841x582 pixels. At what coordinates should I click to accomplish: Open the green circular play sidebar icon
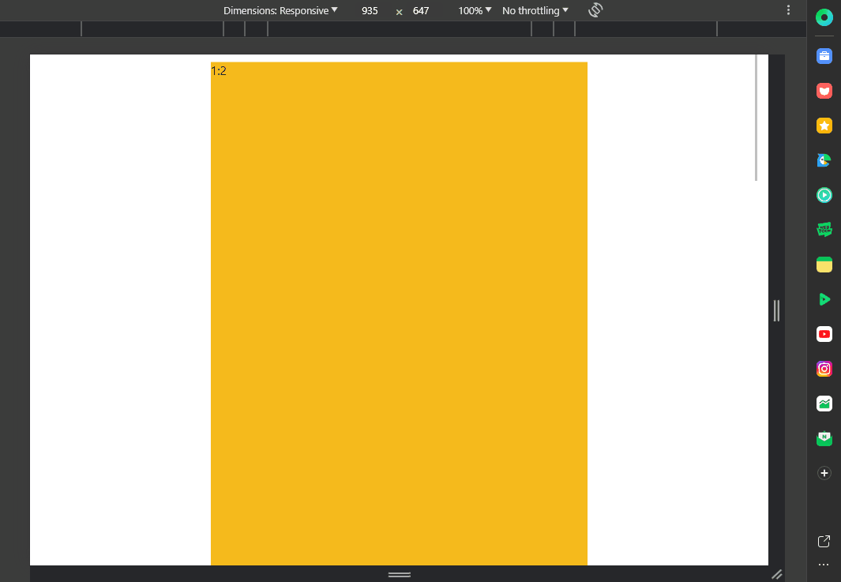(x=824, y=195)
